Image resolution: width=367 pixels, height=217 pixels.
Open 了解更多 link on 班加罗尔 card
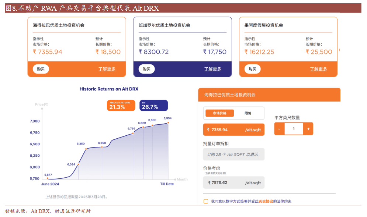(x=213, y=69)
